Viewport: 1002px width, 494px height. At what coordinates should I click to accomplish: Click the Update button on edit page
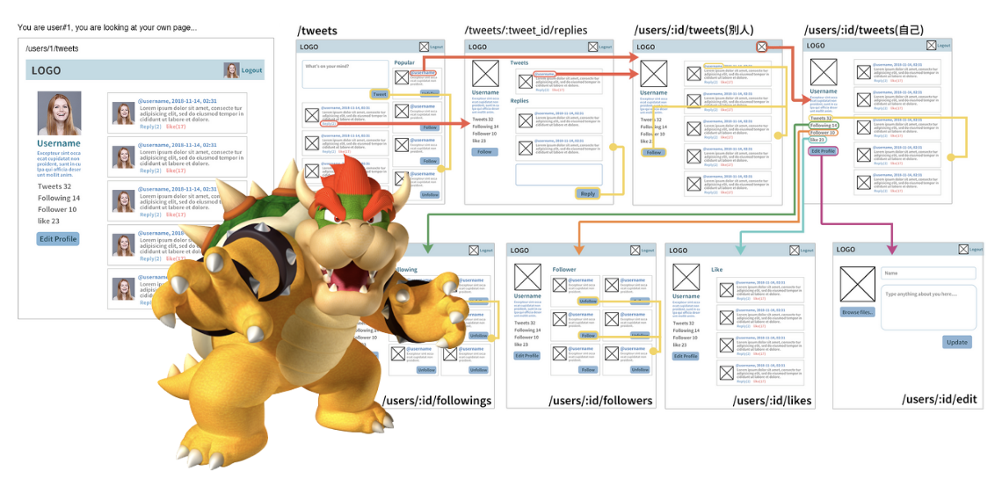(x=957, y=342)
